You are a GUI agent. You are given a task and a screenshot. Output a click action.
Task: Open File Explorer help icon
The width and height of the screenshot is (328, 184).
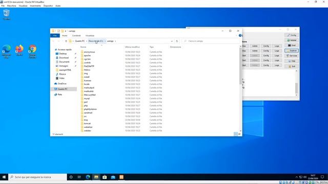pos(240,35)
